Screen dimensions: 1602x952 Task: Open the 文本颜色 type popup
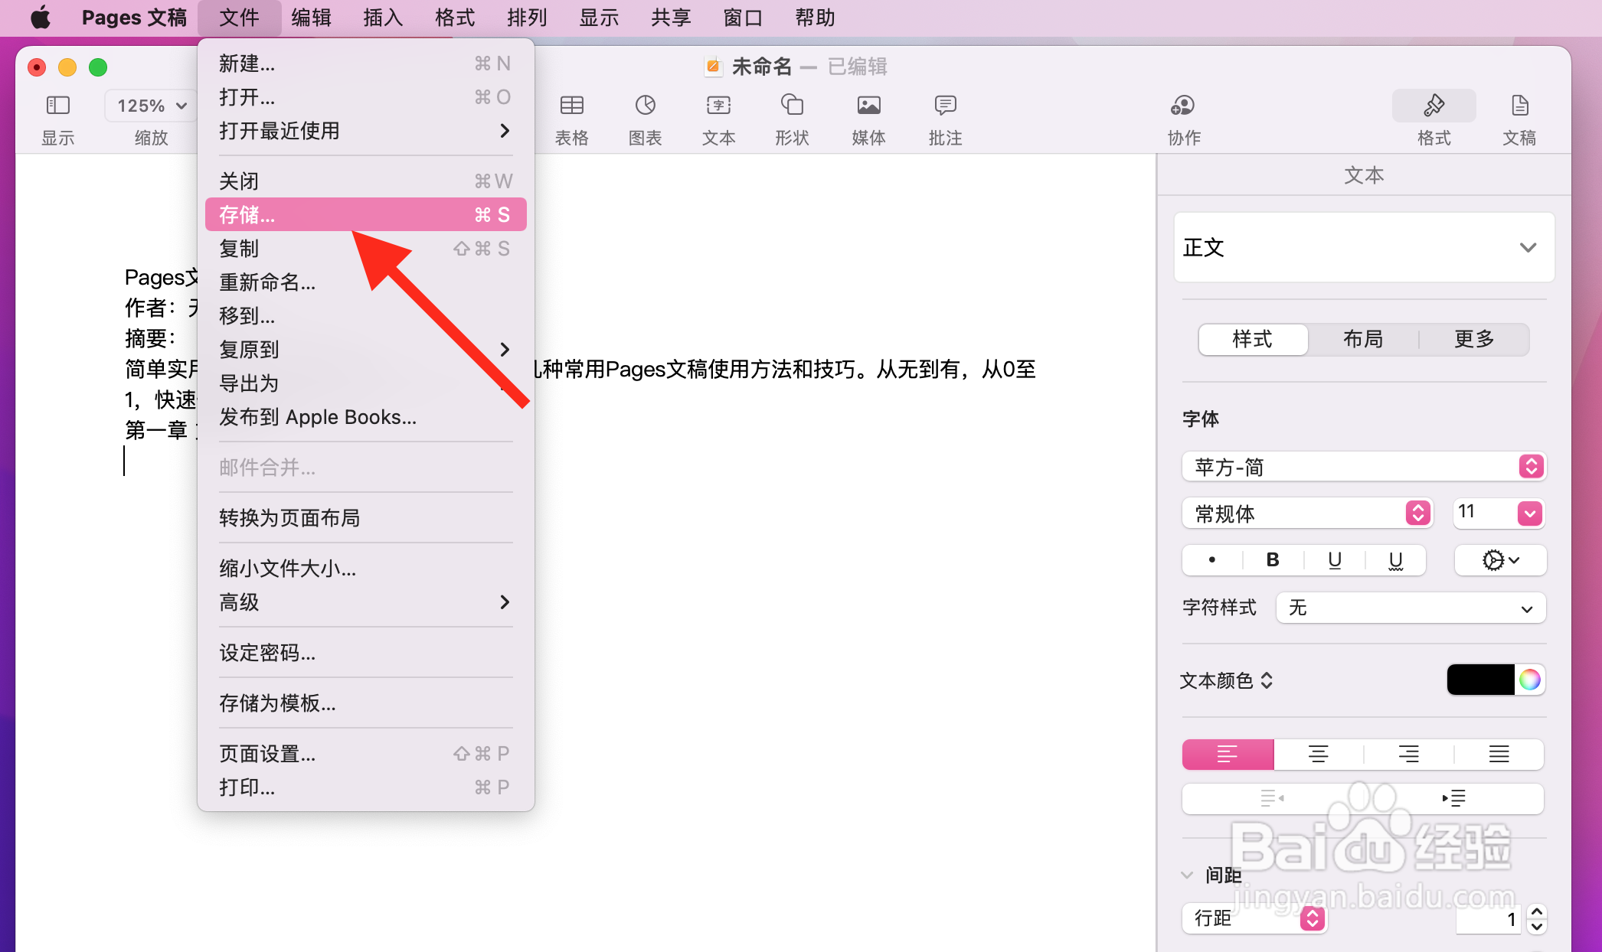point(1226,680)
